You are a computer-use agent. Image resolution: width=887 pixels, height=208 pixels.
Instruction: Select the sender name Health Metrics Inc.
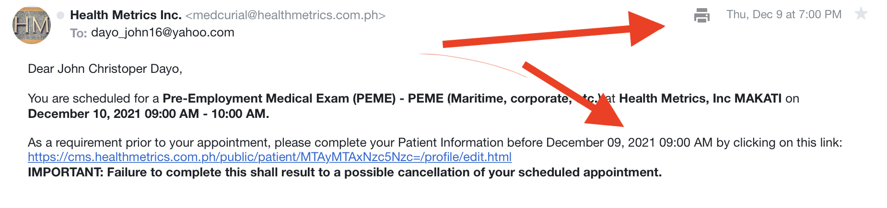(x=126, y=15)
